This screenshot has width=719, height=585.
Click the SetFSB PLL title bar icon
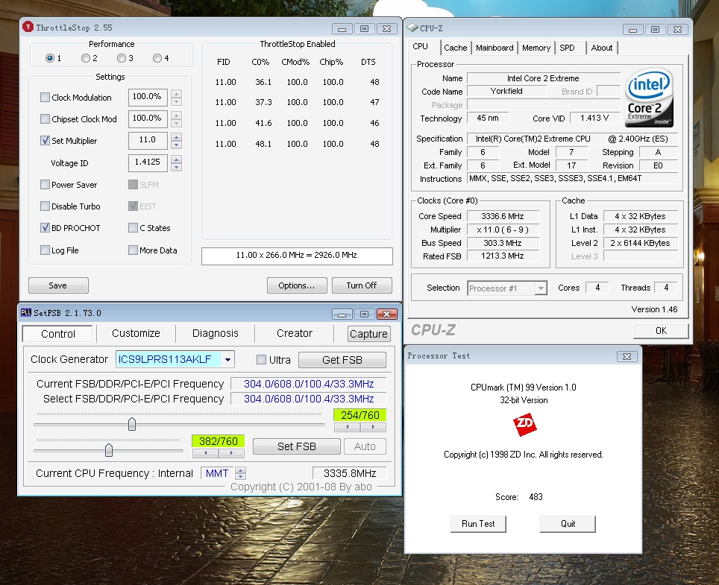(26, 312)
